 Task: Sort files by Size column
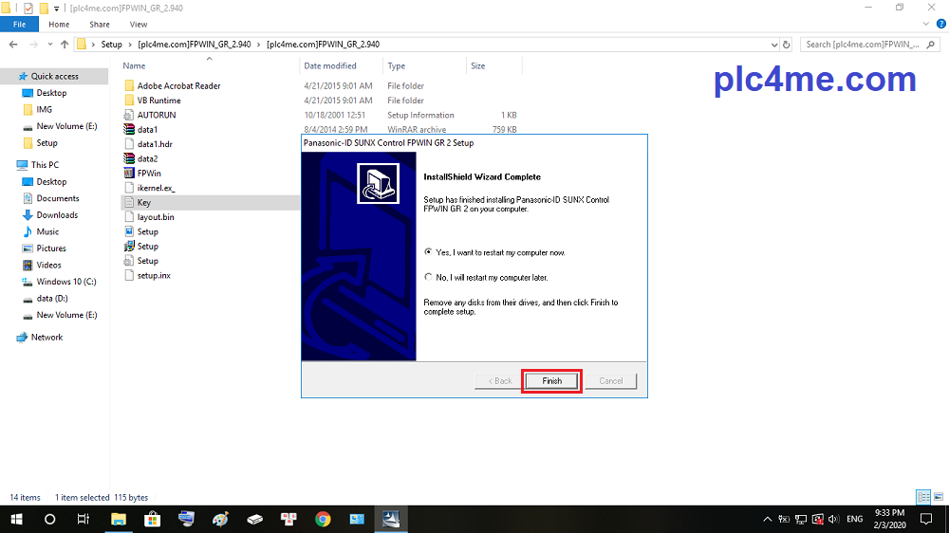point(478,66)
